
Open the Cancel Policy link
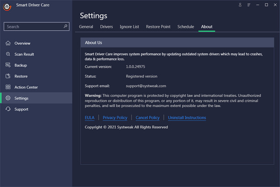point(147,117)
